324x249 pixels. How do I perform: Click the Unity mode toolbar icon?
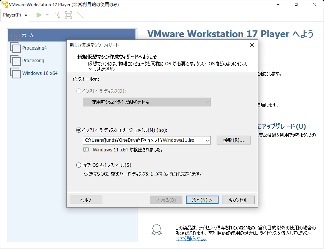(80, 15)
